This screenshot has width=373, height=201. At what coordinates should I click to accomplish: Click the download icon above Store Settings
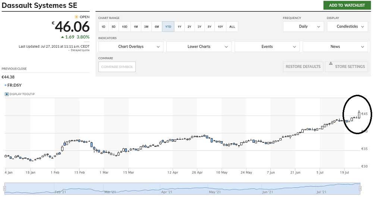click(x=330, y=63)
